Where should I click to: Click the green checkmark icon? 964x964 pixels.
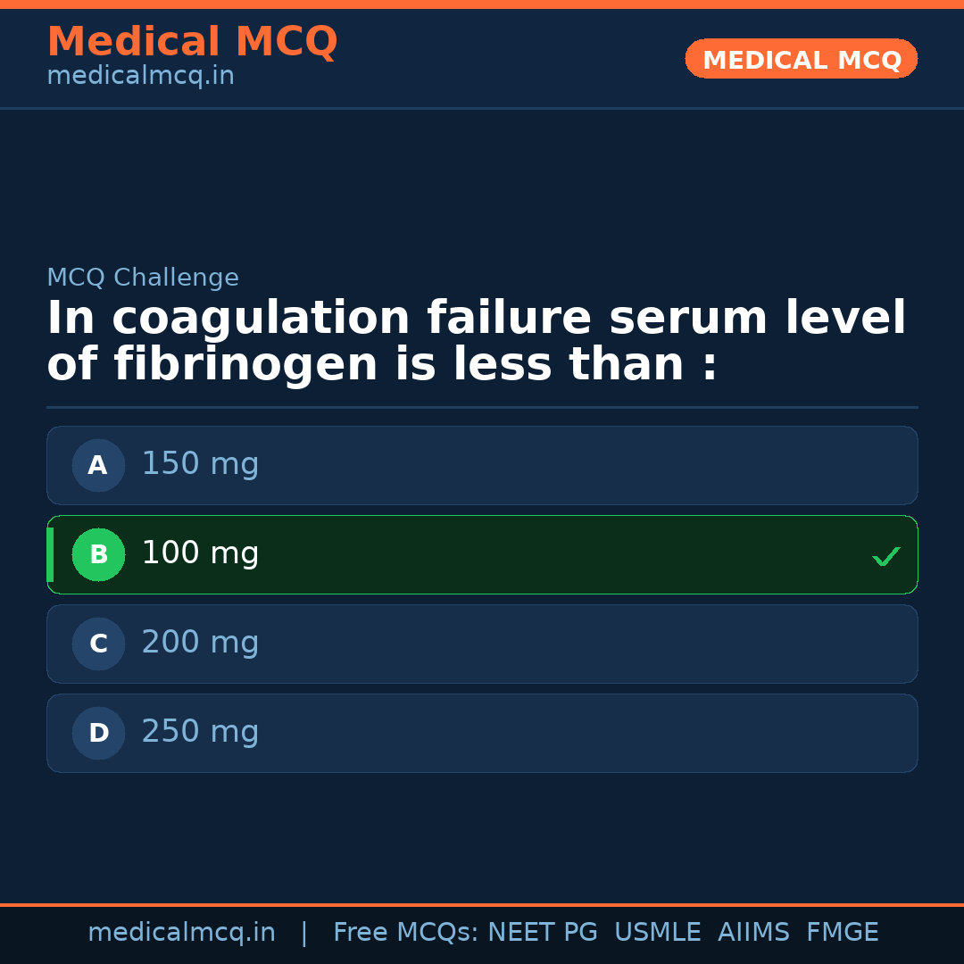(x=885, y=556)
